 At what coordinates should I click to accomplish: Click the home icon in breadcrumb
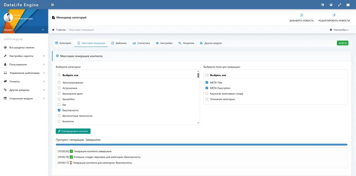tap(53, 30)
